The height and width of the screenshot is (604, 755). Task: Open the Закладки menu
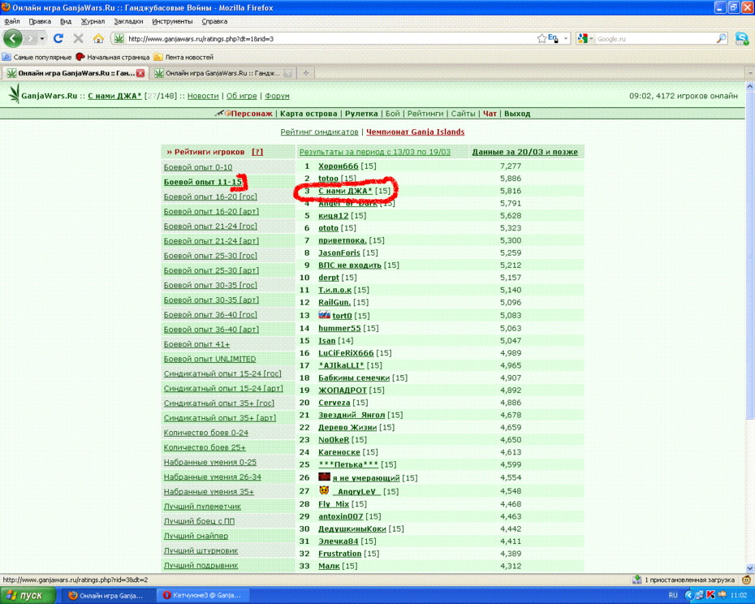click(x=128, y=21)
